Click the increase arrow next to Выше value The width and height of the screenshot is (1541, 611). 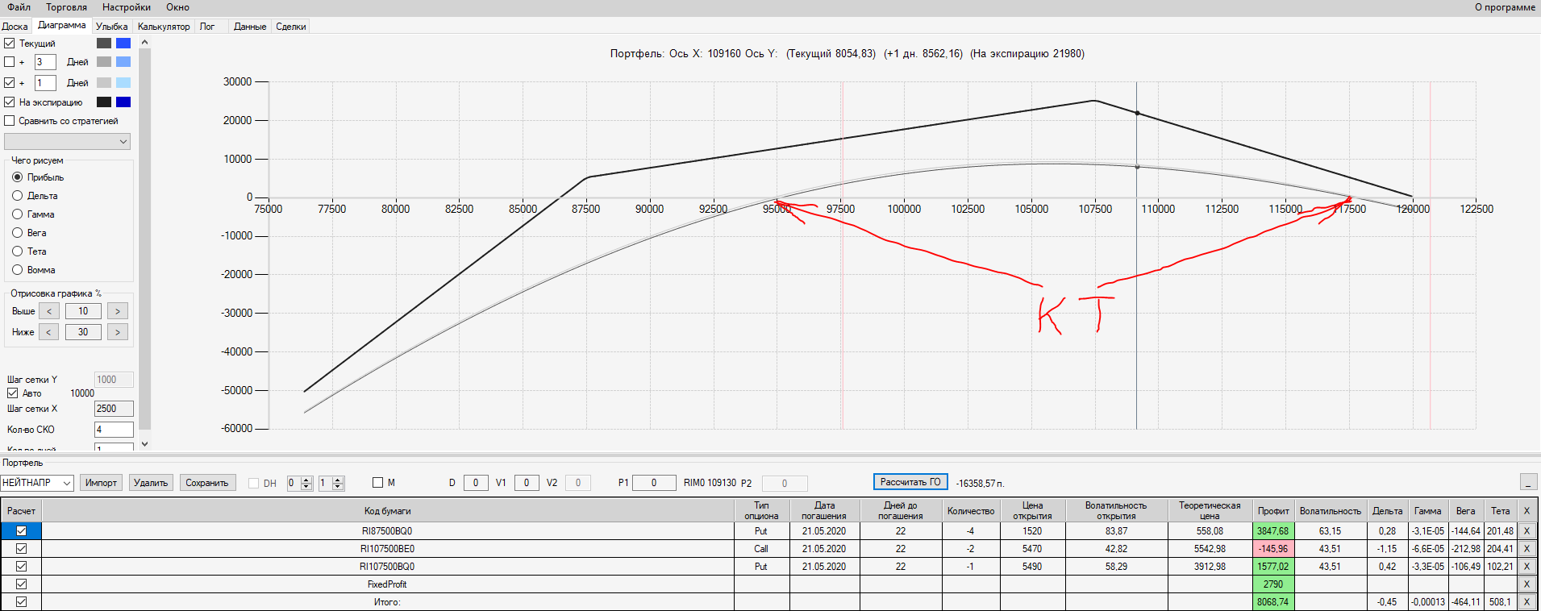point(118,311)
